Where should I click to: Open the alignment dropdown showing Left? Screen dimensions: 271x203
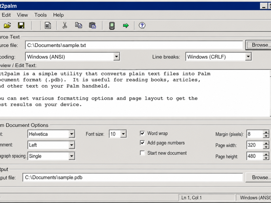tap(71, 145)
